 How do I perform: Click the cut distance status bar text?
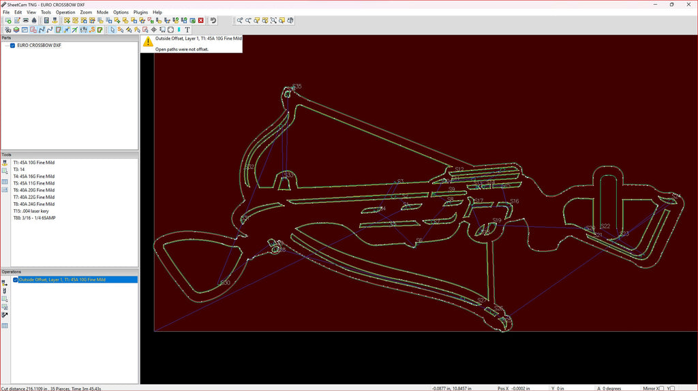[x=51, y=388]
